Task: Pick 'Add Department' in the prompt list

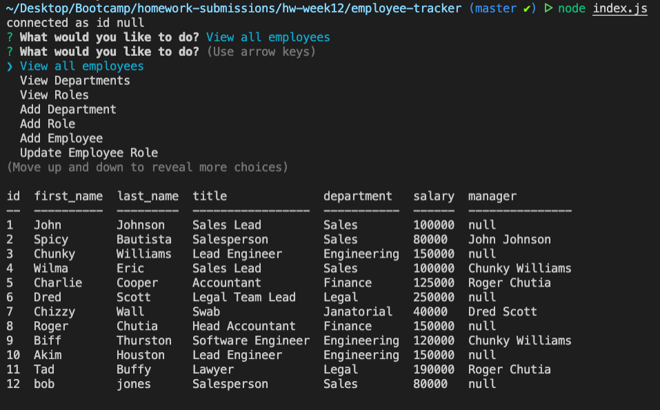Action: point(68,110)
